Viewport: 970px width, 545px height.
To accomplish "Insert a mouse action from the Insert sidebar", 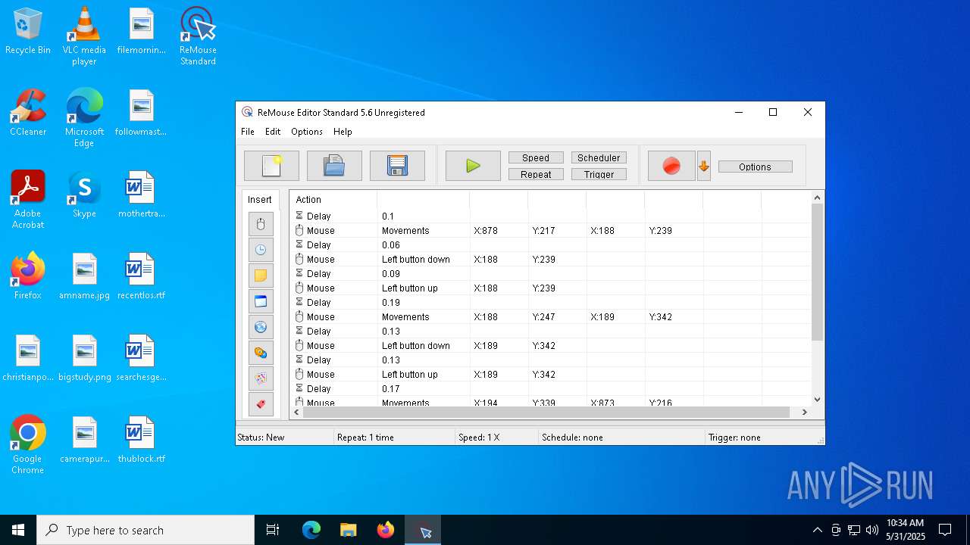I will pos(261,224).
